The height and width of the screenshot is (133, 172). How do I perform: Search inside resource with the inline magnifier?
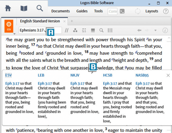[102, 30]
